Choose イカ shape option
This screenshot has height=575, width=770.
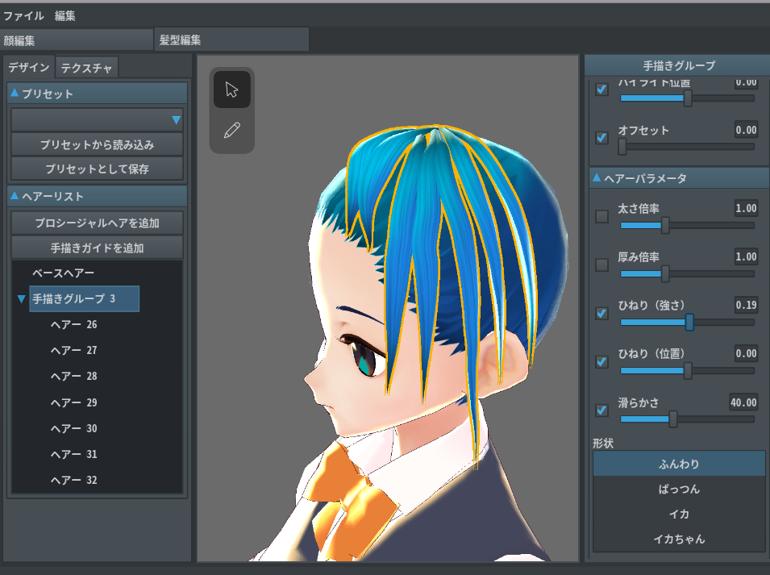pos(679,514)
